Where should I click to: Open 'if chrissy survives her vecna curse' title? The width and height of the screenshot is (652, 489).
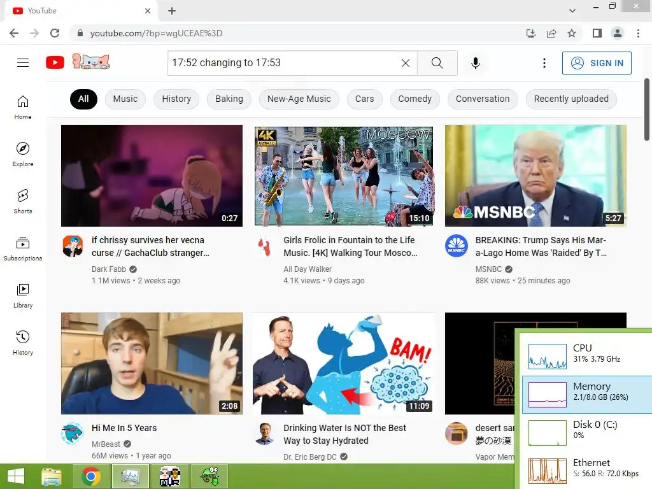150,246
